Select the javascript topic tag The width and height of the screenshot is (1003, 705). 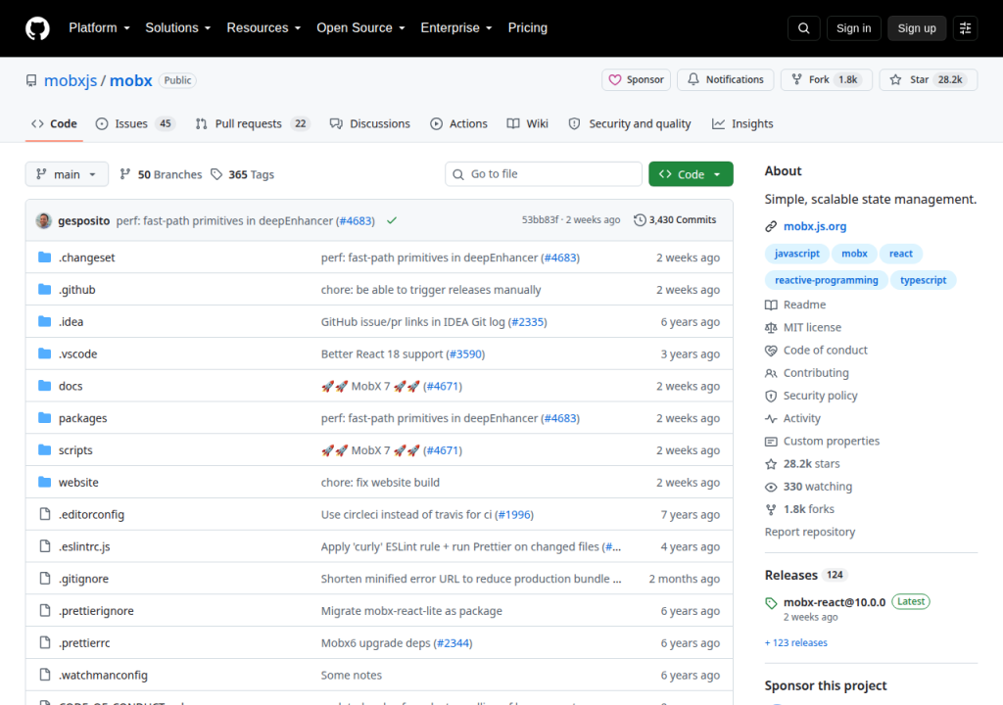[797, 254]
